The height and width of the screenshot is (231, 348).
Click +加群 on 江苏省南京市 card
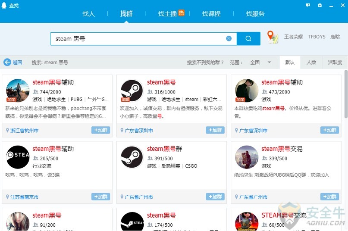click(101, 197)
